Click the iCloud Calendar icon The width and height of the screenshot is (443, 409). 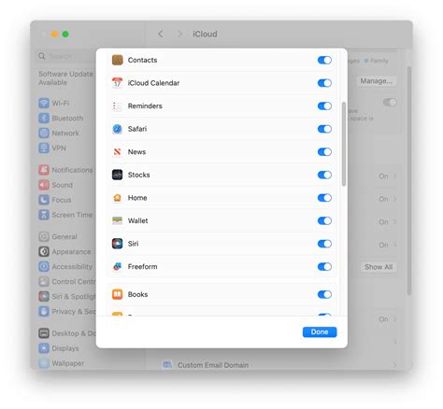coord(118,83)
